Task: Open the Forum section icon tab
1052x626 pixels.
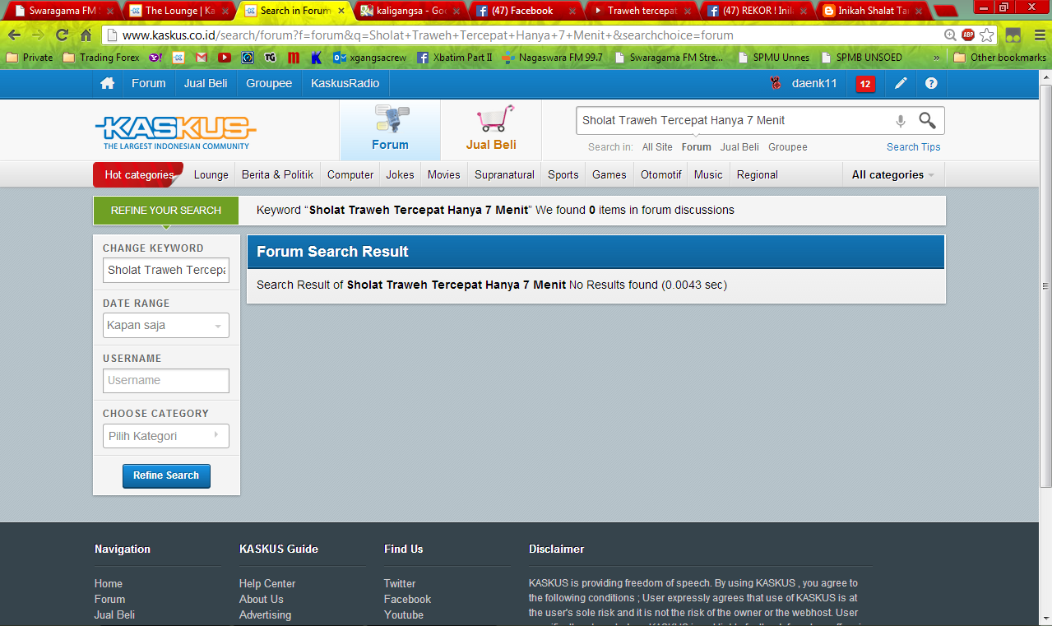Action: point(390,130)
